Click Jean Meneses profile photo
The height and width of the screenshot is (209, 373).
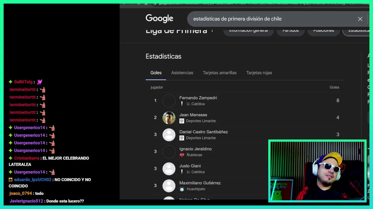click(x=169, y=118)
